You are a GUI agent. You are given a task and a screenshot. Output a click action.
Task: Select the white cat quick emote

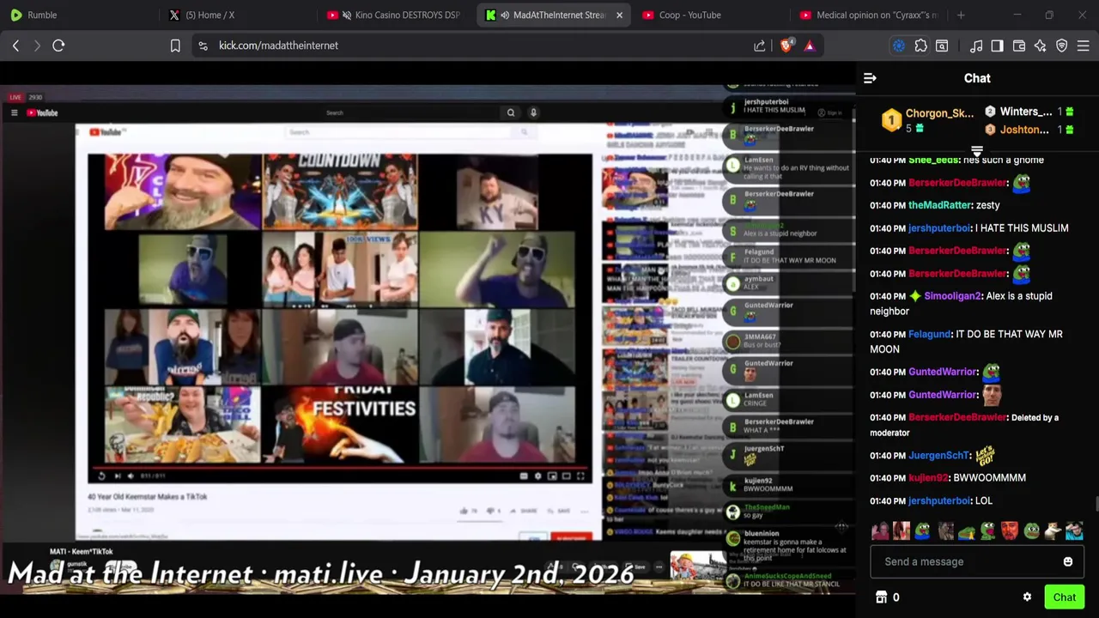point(1053,531)
